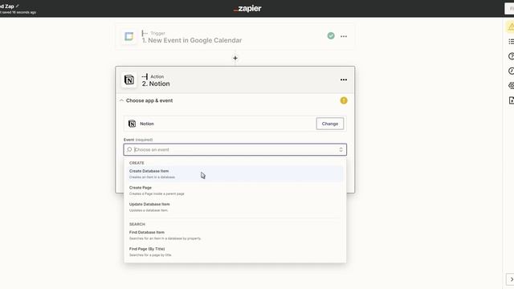Screen dimensions: 514x289
Task: Click the pencil icon to rename the Zap
Action: 18,6
